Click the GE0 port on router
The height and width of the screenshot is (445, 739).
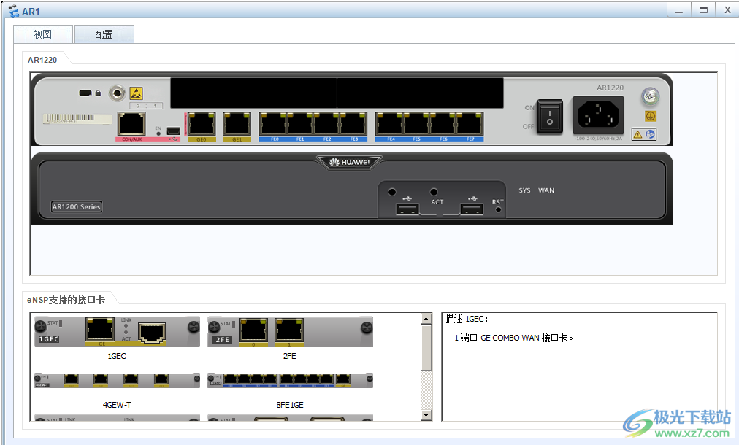(x=202, y=124)
